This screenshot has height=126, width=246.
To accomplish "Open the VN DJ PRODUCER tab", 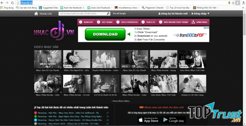I will 127,22.
